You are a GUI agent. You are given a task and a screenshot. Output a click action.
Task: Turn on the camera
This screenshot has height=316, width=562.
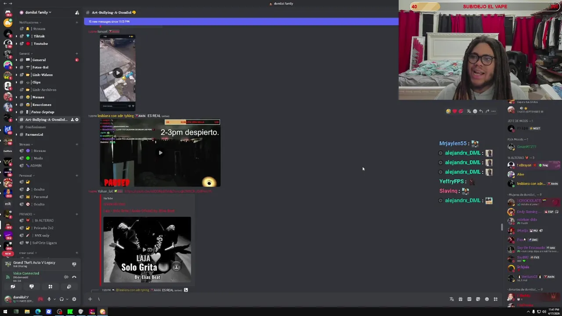tap(13, 287)
